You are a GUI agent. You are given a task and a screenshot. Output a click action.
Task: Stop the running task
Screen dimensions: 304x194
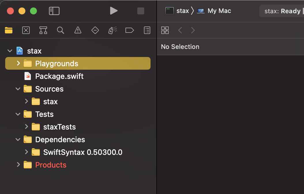coord(141,11)
